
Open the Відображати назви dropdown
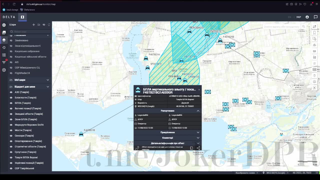point(246,173)
